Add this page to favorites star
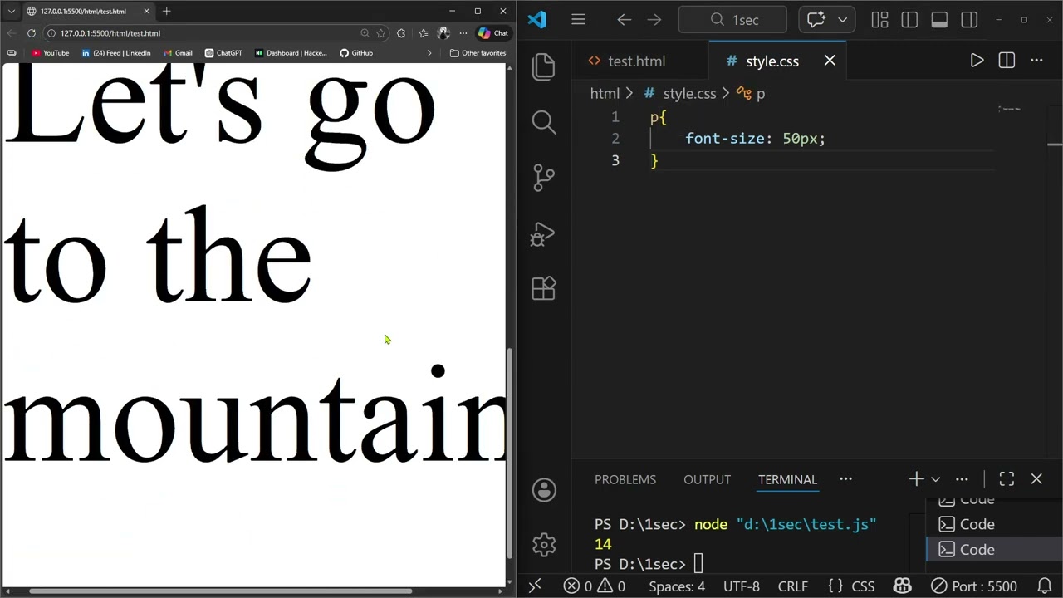This screenshot has height=598, width=1063. 381,33
